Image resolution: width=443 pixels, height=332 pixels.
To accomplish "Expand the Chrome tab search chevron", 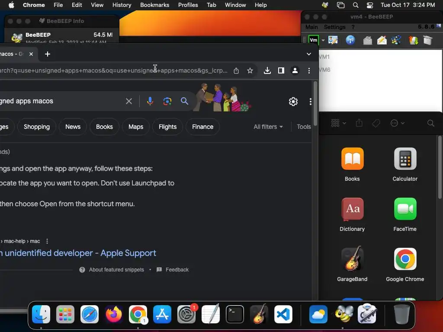I will point(309,54).
